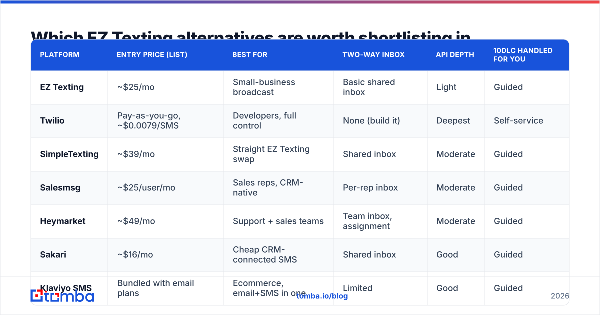The width and height of the screenshot is (600, 315).
Task: Click Support + sales teams cell
Action: click(278, 221)
